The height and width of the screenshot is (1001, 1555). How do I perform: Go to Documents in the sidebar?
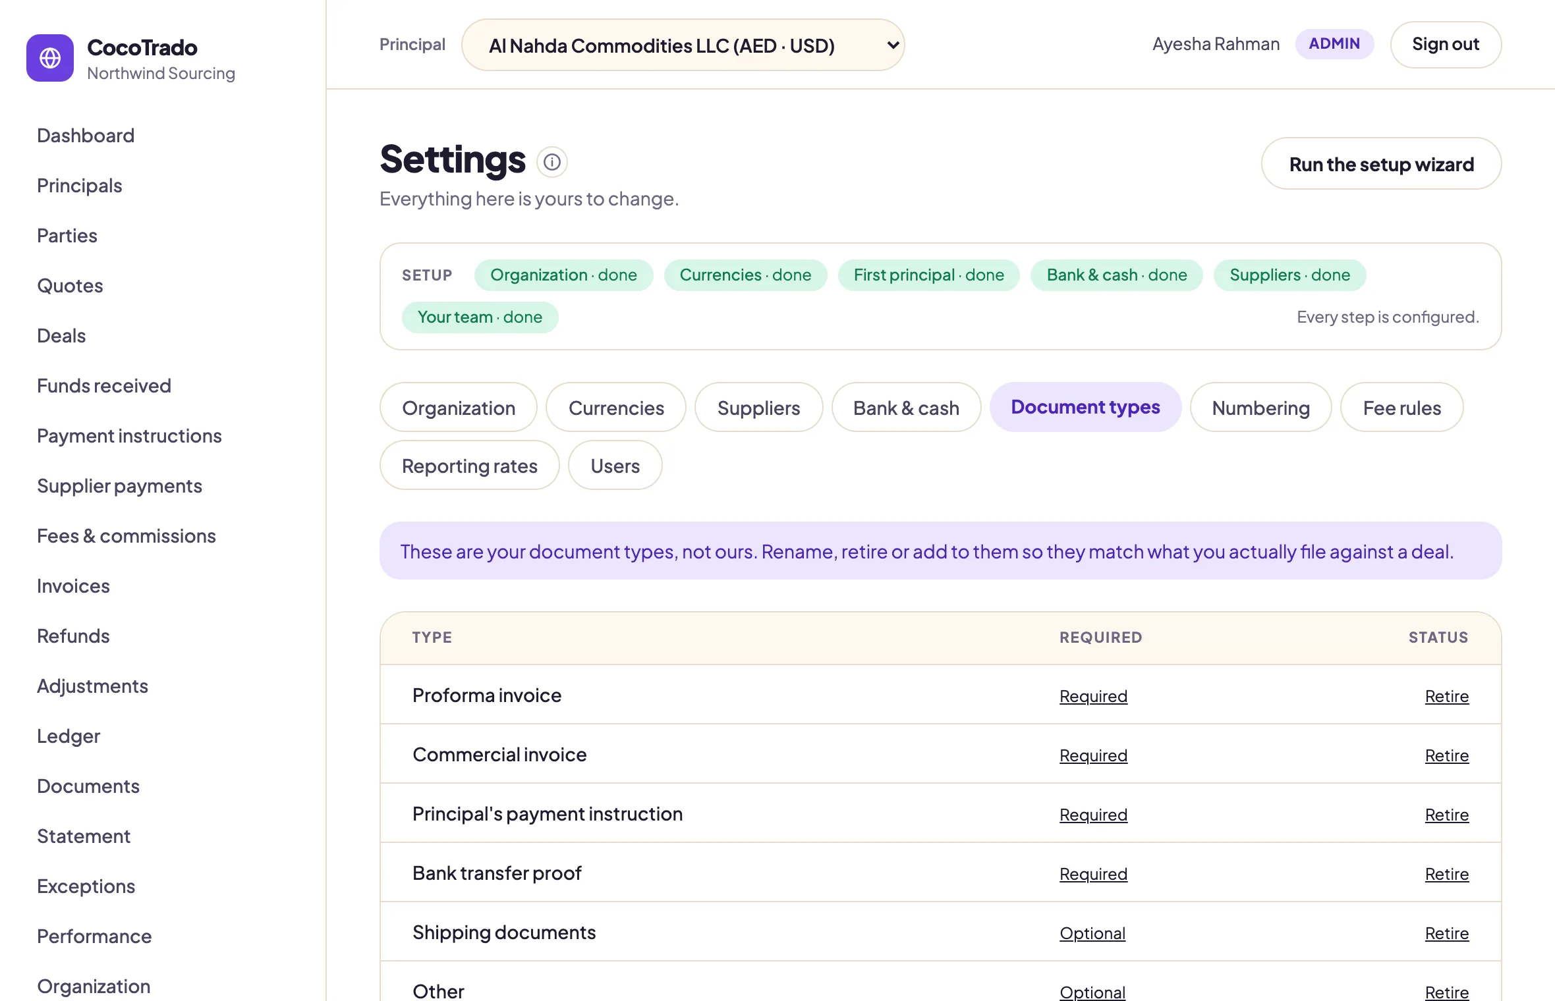point(88,786)
